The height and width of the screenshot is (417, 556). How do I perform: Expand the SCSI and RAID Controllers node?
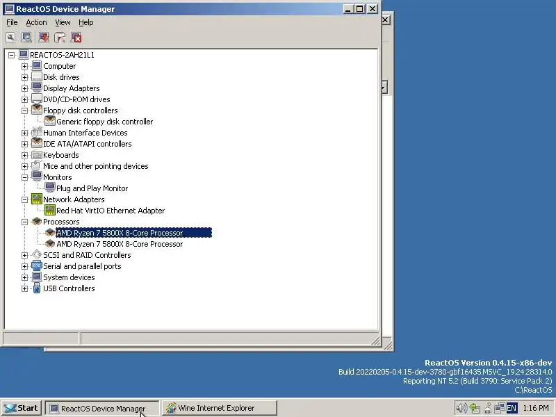[x=24, y=255]
